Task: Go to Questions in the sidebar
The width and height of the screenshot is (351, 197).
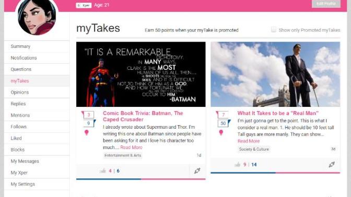Action: coord(37,69)
